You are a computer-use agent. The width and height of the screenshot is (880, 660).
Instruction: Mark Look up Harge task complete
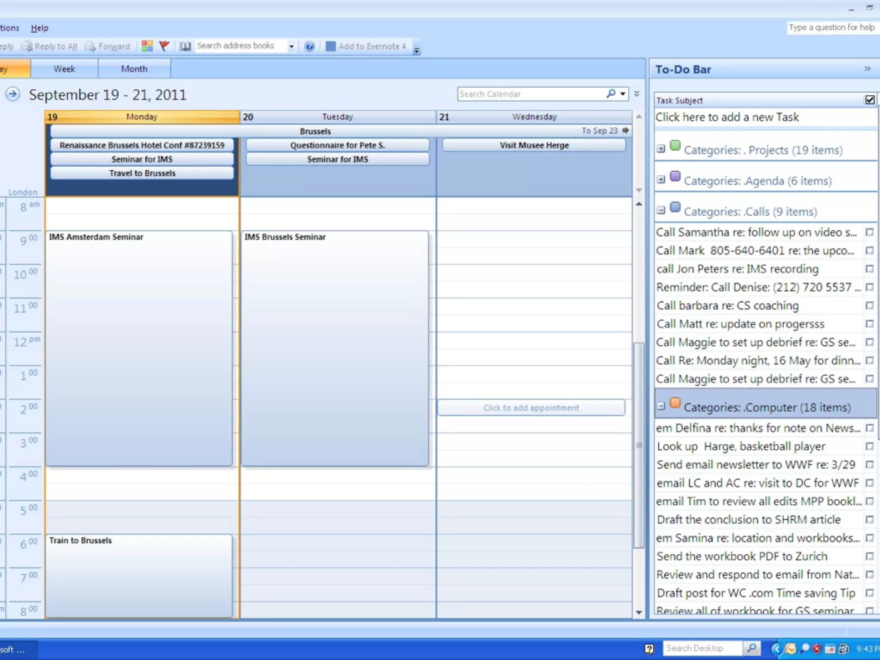[x=870, y=446]
